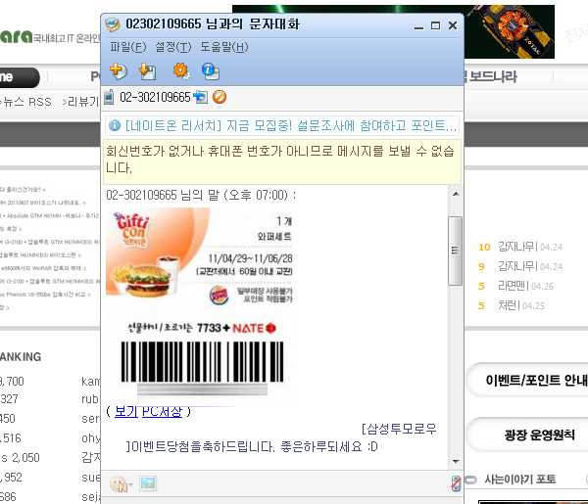
Task: Click 보드나라 in the site navigation
Action: click(493, 76)
